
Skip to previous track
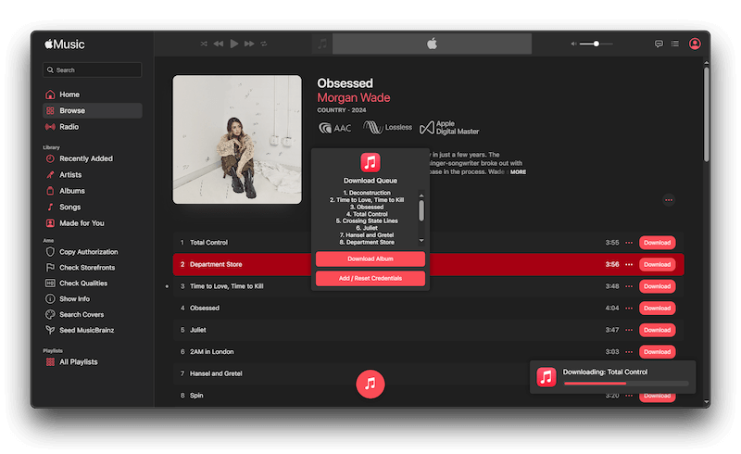click(219, 44)
